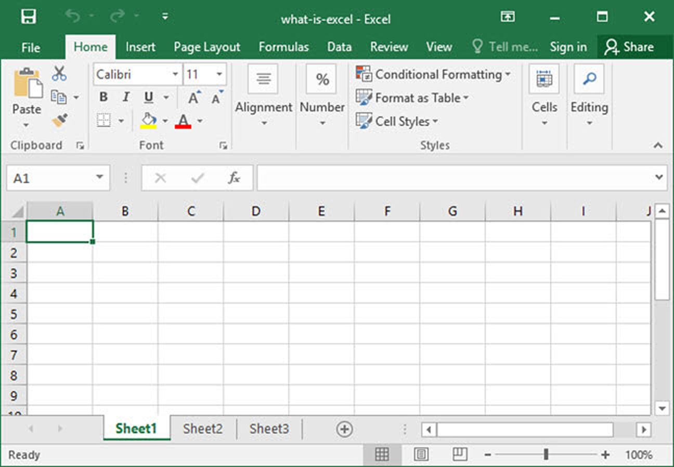Open the Font name dropdown

coord(176,74)
